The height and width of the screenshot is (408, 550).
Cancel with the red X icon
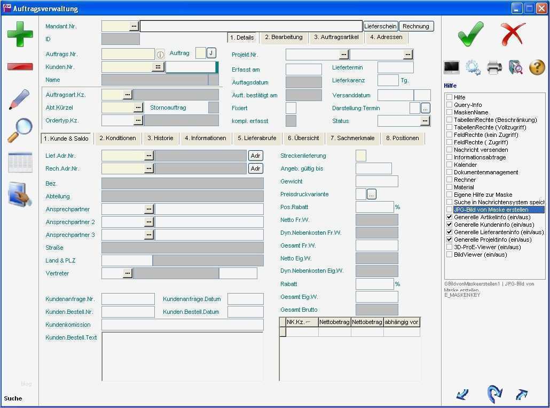(x=513, y=34)
